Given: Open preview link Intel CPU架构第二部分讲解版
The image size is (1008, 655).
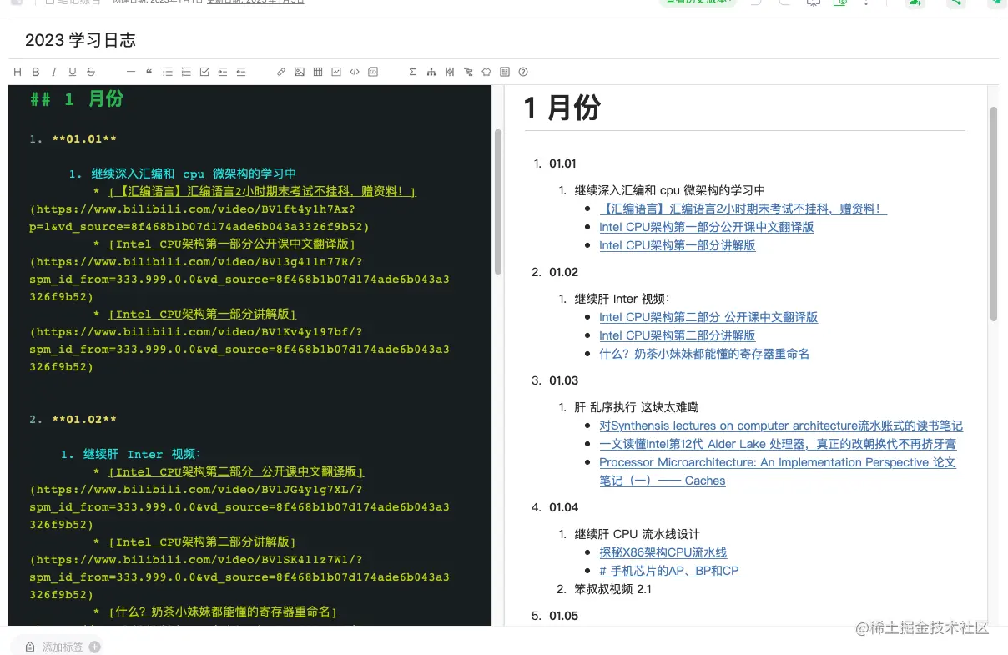Looking at the screenshot, I should click(x=677, y=335).
